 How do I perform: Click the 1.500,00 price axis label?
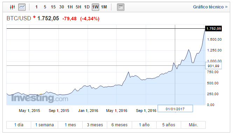coord(214,39)
